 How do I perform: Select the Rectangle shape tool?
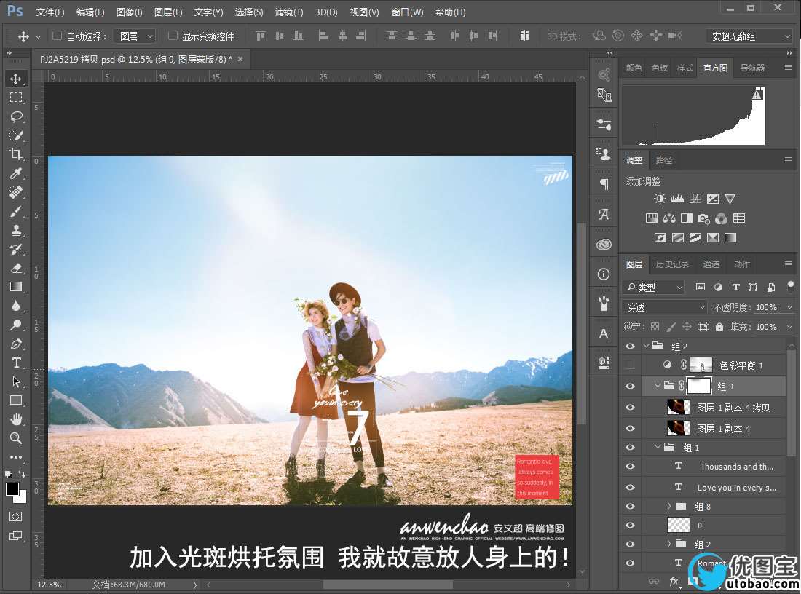click(x=16, y=400)
